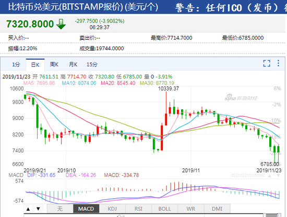
Task: Click the 10339.37 high price label
Action: [x=169, y=88]
